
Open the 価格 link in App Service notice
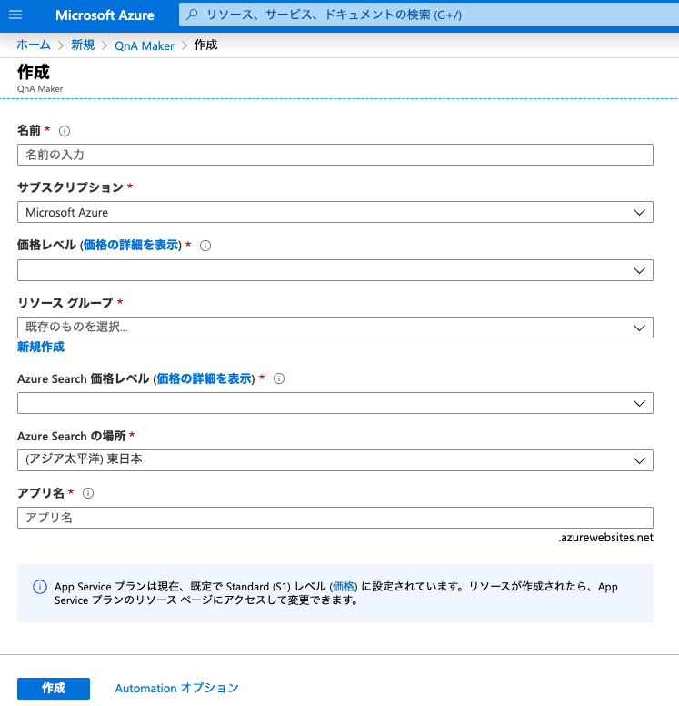[344, 586]
